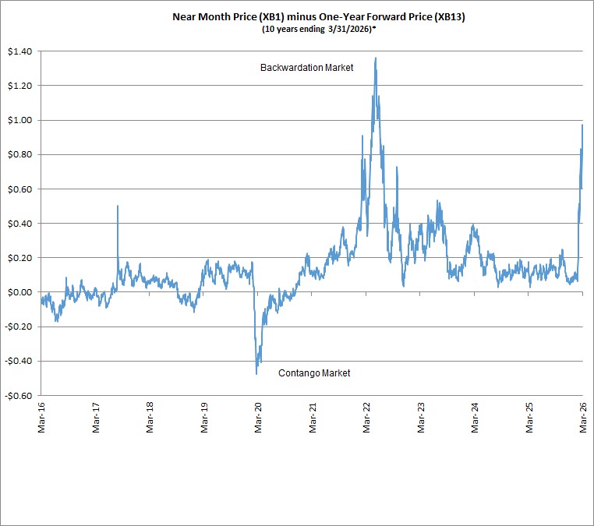Select the $1.40 y-axis label
This screenshot has width=594, height=526.
[x=20, y=51]
